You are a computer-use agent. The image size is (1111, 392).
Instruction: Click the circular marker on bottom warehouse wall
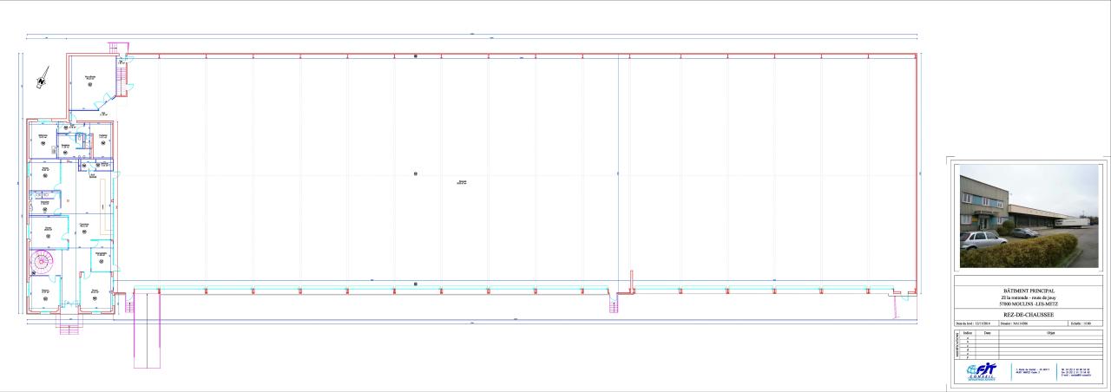[x=416, y=284]
